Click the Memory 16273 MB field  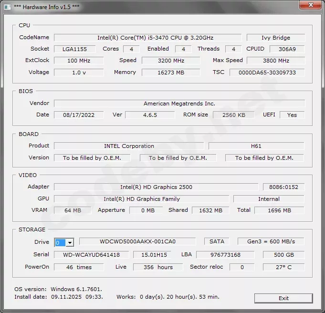[x=170, y=73]
